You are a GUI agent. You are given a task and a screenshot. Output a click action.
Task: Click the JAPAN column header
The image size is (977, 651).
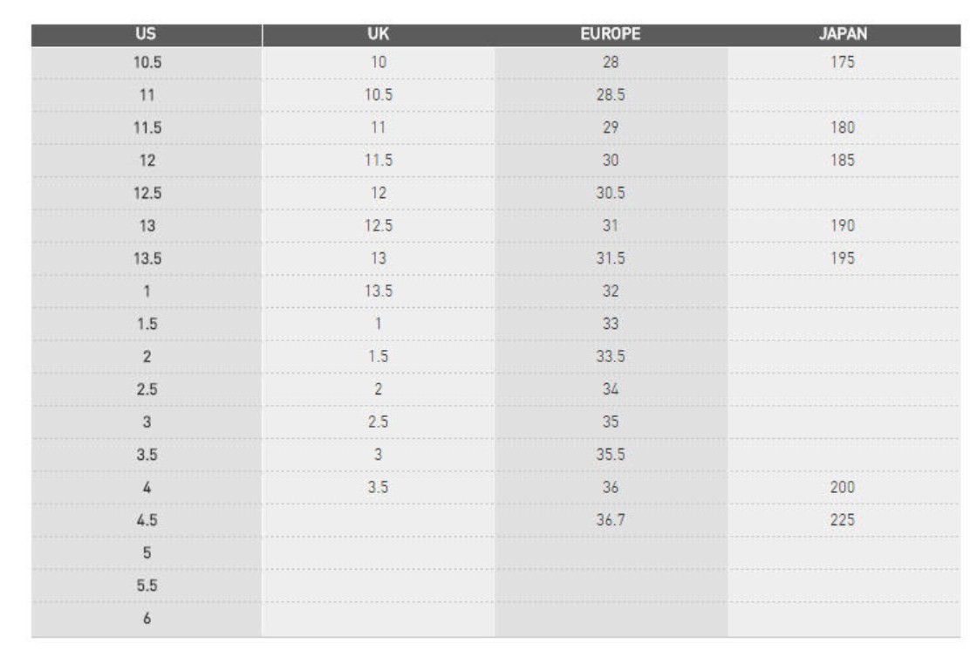coord(844,34)
